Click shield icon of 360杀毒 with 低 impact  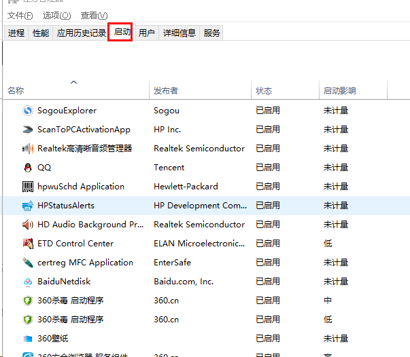tap(28, 320)
